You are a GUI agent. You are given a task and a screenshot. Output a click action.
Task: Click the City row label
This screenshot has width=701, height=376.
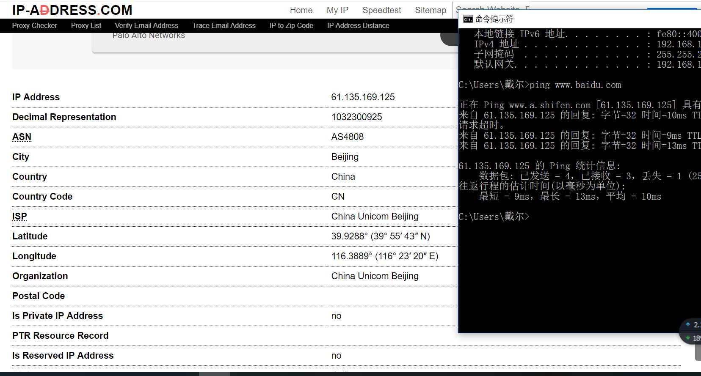tap(21, 156)
